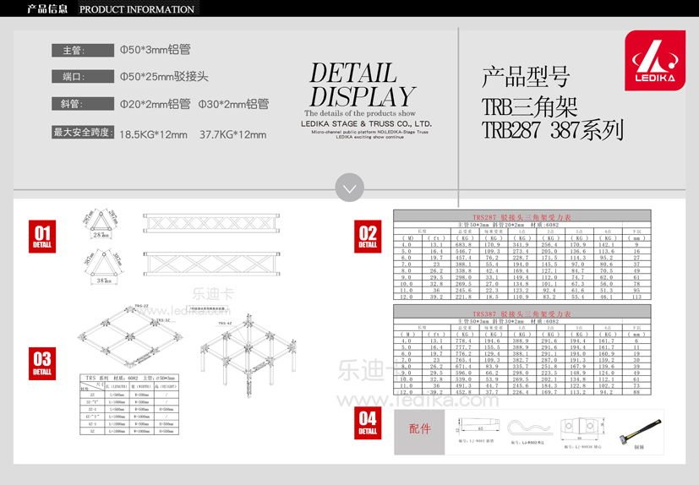The image size is (699, 485).
Task: Click the flat truss grid assembly drawing
Action: pyautogui.click(x=130, y=335)
